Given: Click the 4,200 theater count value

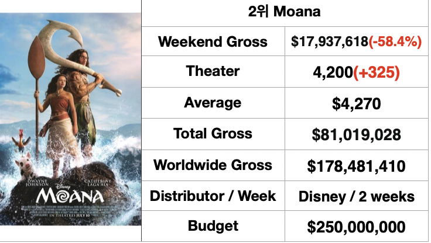Looking at the screenshot, I should 333,72.
